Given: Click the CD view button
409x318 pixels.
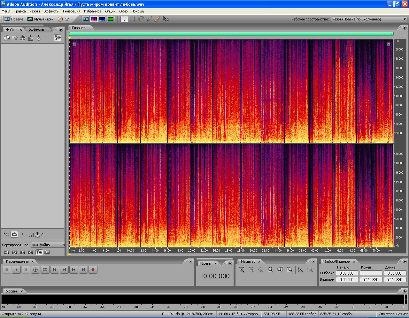Looking at the screenshot, I should point(64,19).
